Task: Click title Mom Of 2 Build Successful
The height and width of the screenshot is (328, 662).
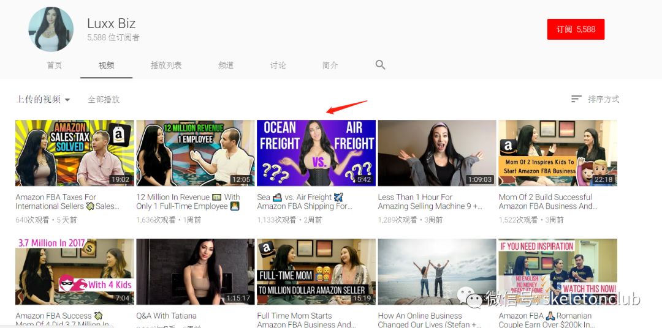Action: click(x=548, y=201)
